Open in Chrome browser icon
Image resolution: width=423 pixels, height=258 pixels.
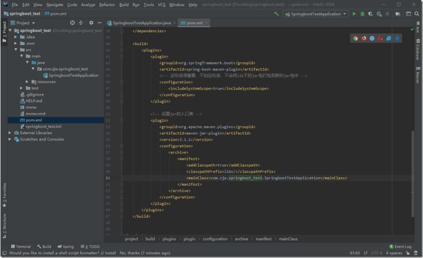[355, 39]
